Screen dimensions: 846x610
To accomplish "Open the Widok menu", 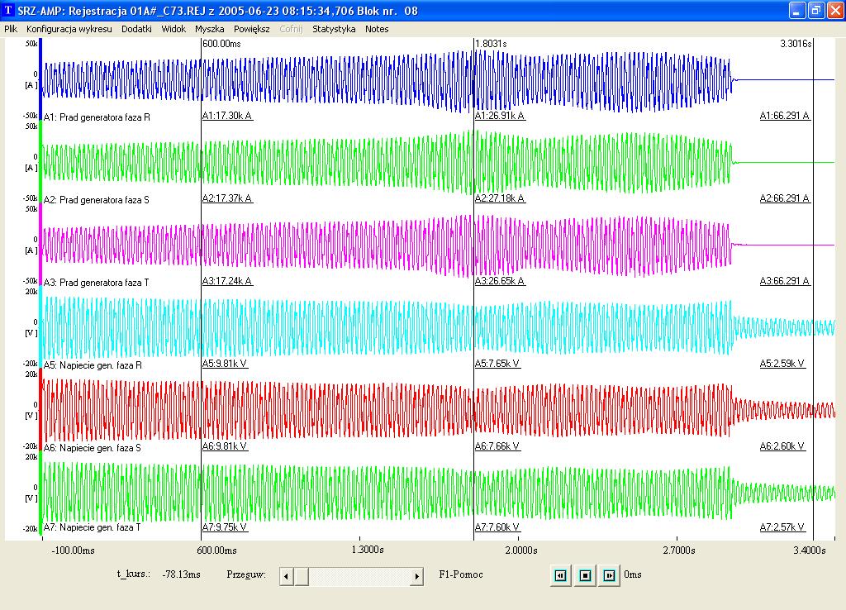I will pyautogui.click(x=173, y=29).
